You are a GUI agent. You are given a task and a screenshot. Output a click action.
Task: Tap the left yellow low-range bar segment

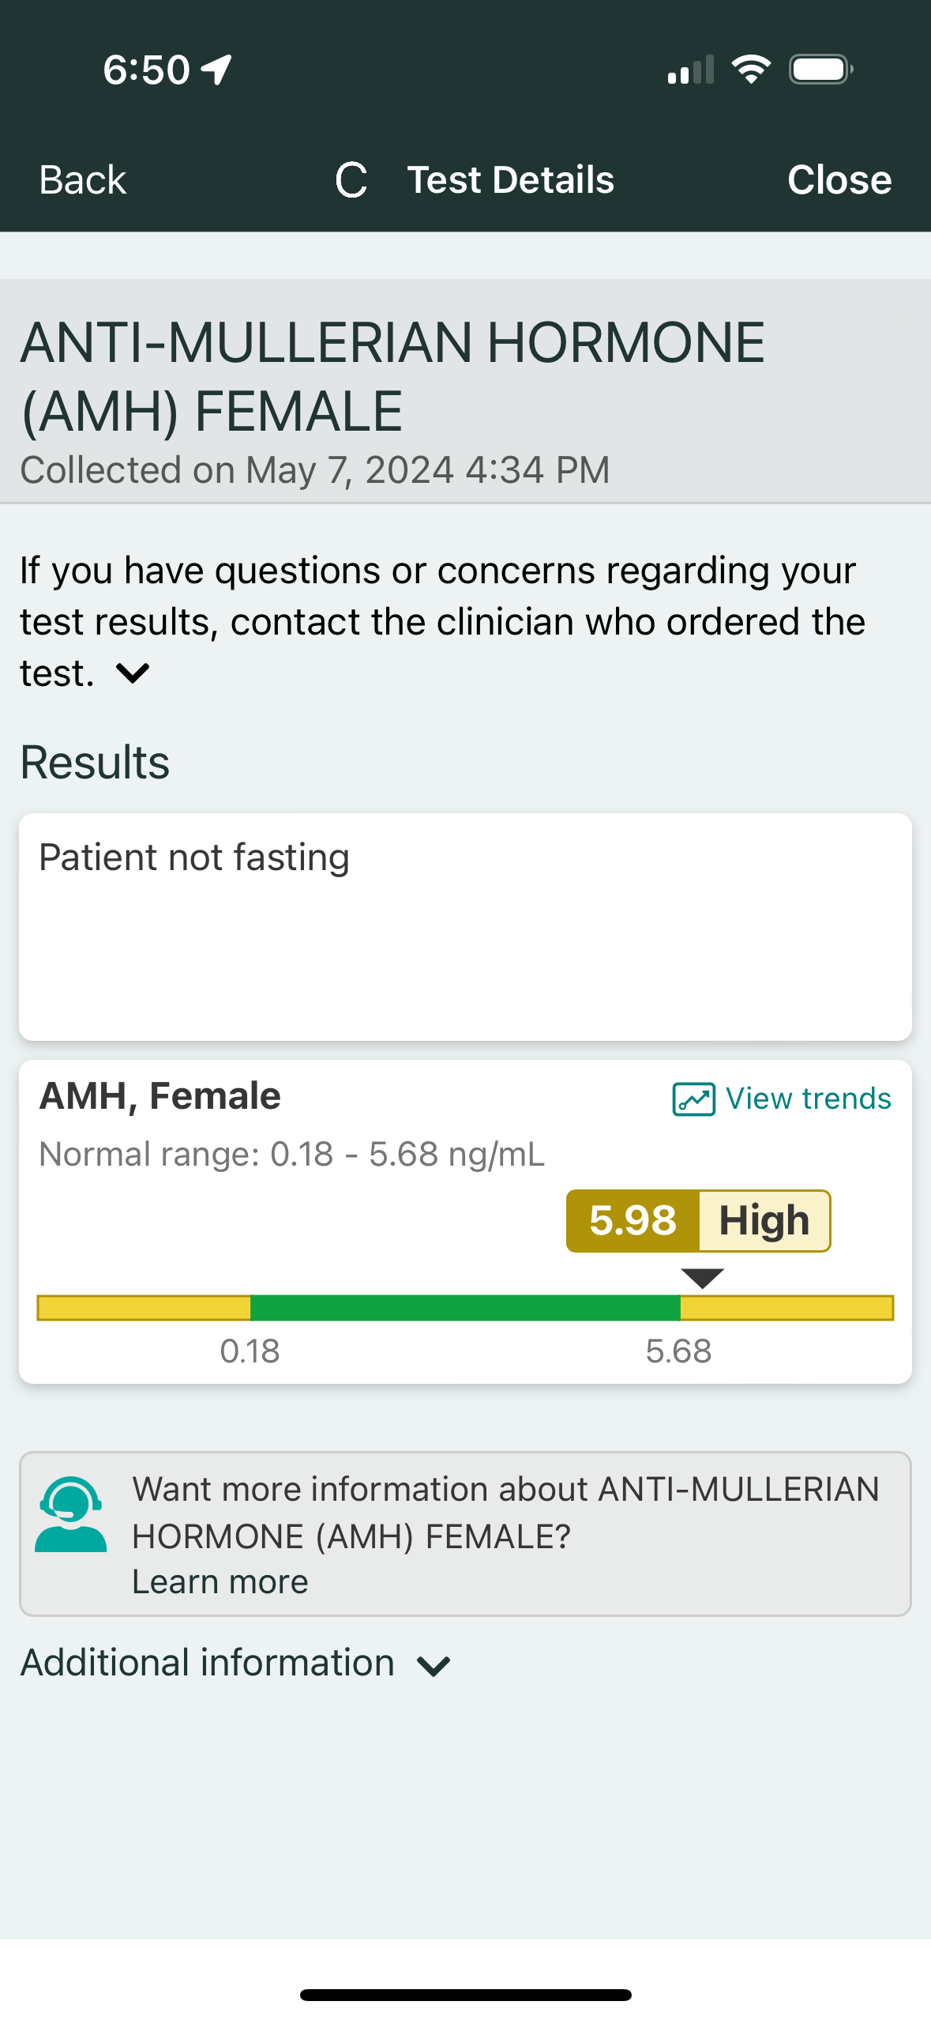(145, 1308)
